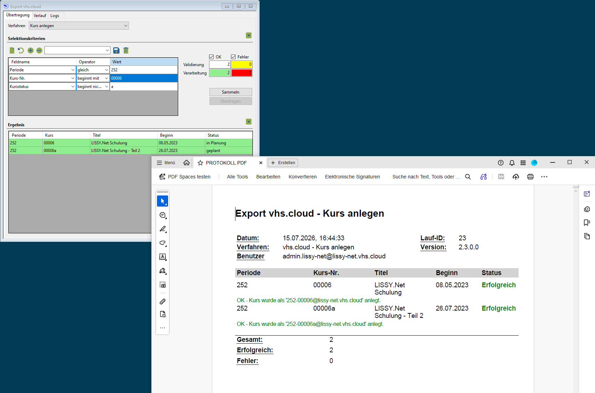
Task: Print the PDF with the printer icon
Action: pyautogui.click(x=530, y=177)
